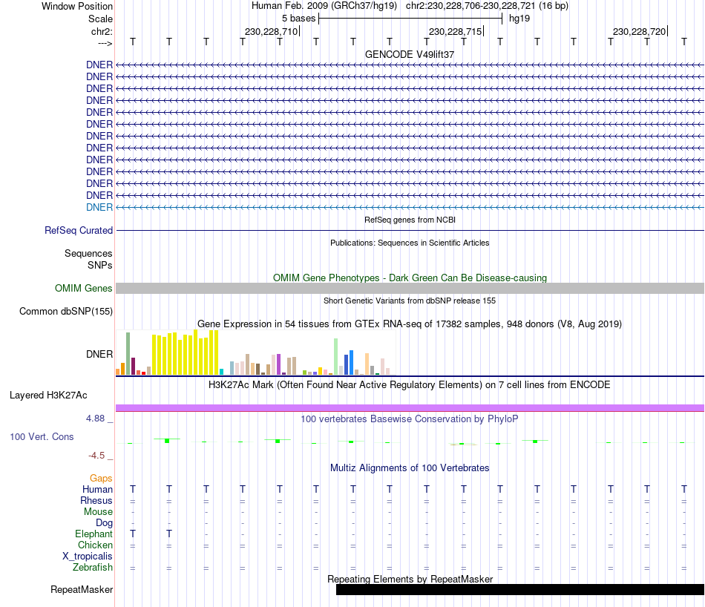
Task: Click the 230,228,710 ruler coordinate
Action: tap(271, 31)
